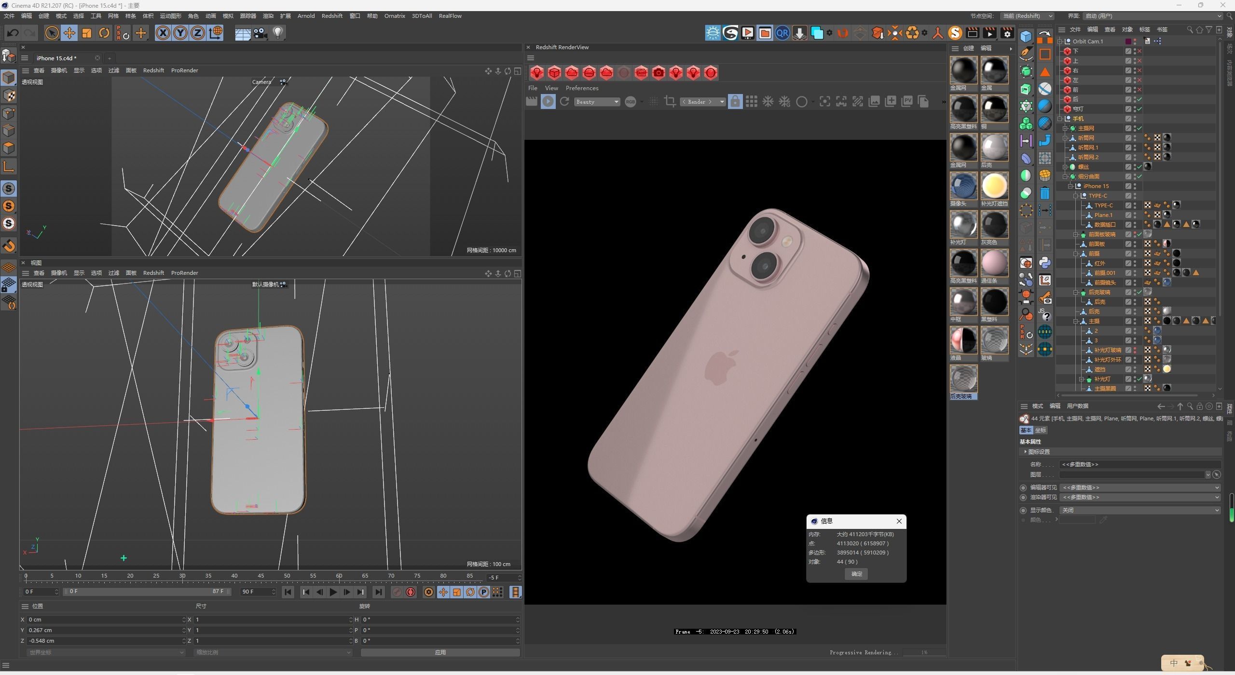1235x675 pixels.
Task: Toggle visibility dots for 螺丝 object
Action: (x=1135, y=167)
